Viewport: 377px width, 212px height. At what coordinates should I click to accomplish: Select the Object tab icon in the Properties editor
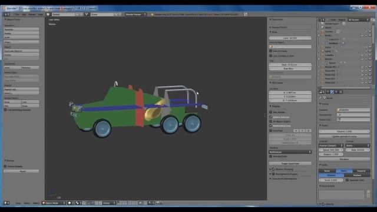340,92
